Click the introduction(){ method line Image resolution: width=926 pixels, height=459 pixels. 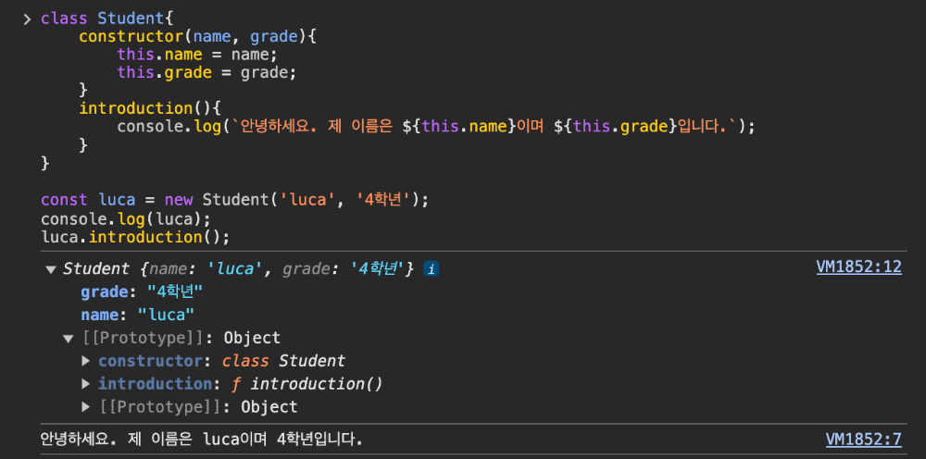coord(150,108)
